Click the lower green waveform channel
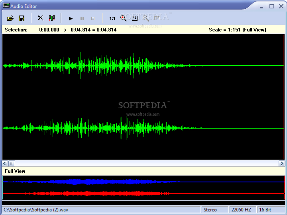Viewport: 287px width, 215px height. tap(143, 128)
